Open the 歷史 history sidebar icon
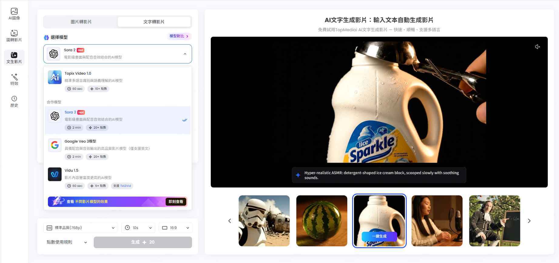Viewport: 559px width, 263px height. pyautogui.click(x=14, y=101)
